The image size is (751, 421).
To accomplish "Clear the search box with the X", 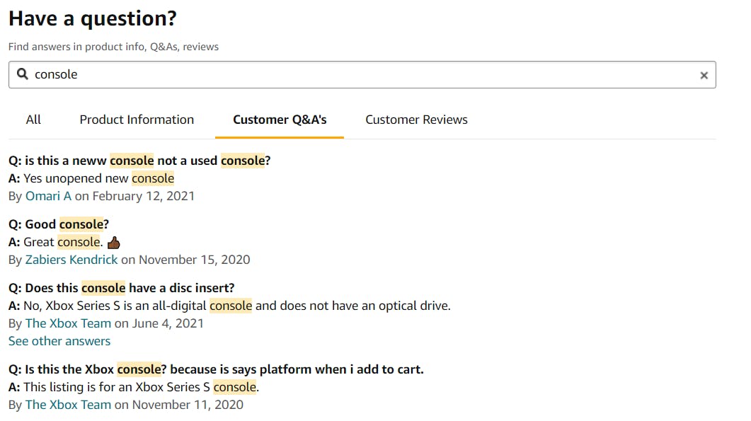I will point(704,75).
